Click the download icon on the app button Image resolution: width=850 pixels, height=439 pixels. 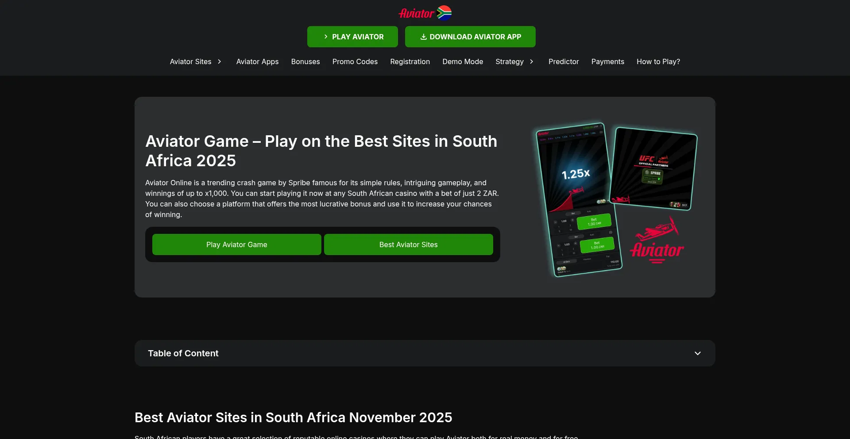pyautogui.click(x=423, y=37)
